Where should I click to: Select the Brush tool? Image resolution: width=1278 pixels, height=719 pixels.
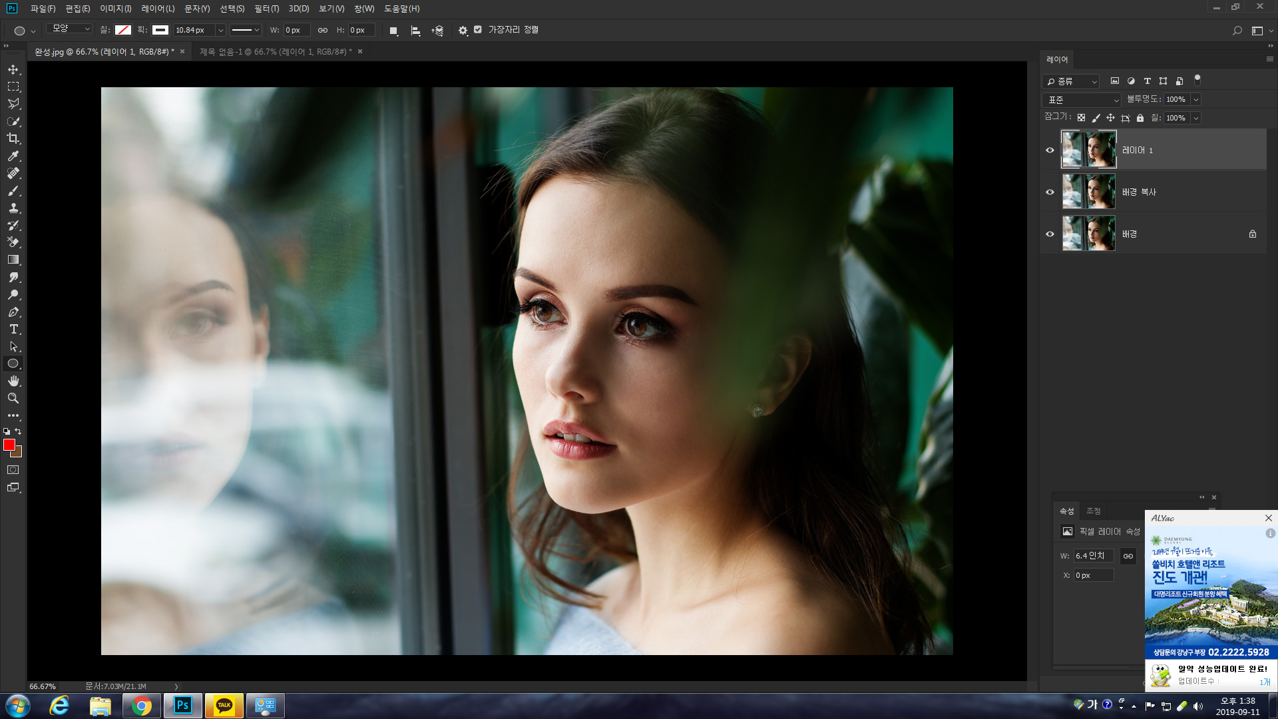click(x=13, y=190)
